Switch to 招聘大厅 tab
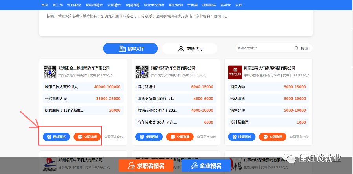The image size is (353, 174). coord(130,48)
